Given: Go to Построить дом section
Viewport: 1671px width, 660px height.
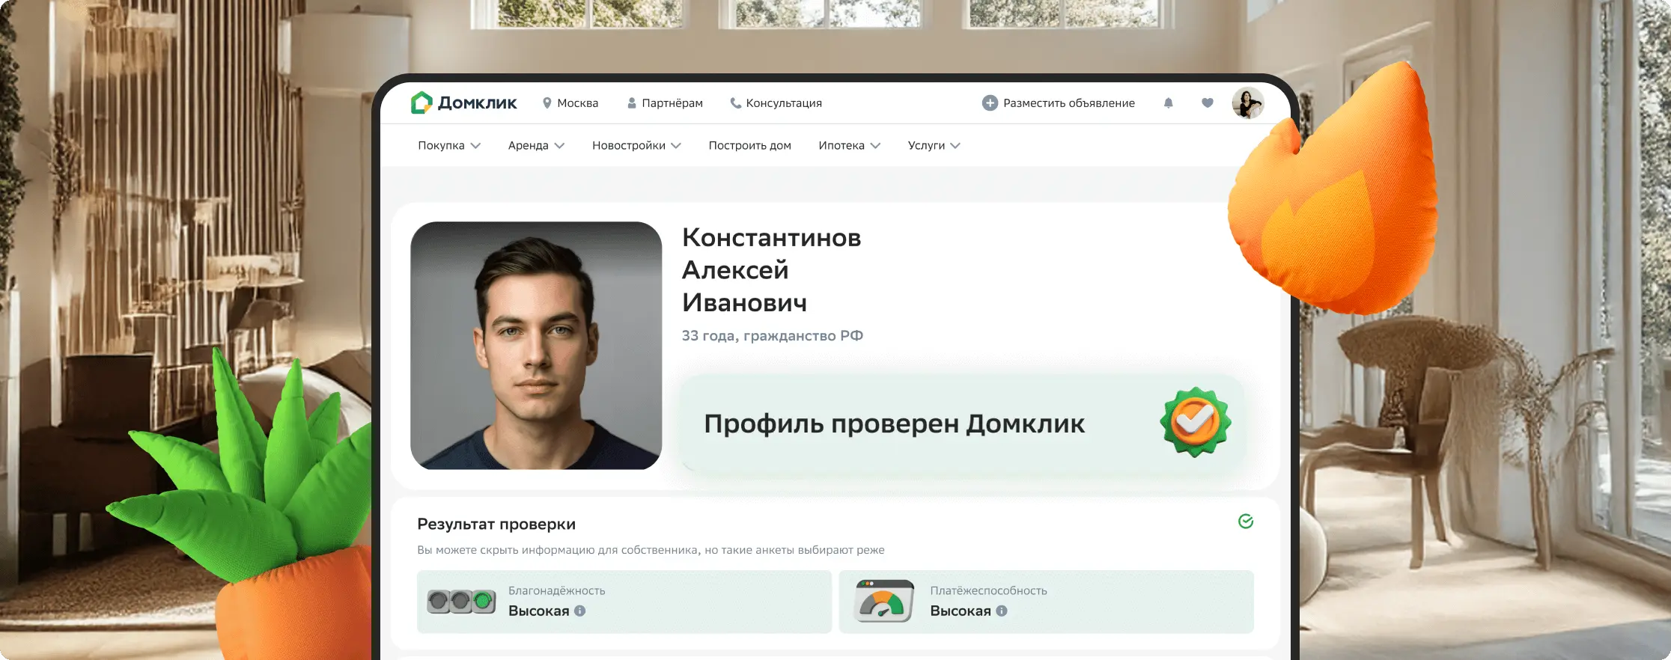Looking at the screenshot, I should [x=749, y=145].
